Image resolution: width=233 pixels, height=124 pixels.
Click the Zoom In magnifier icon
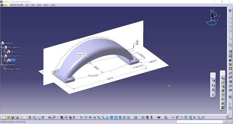pos(99,117)
